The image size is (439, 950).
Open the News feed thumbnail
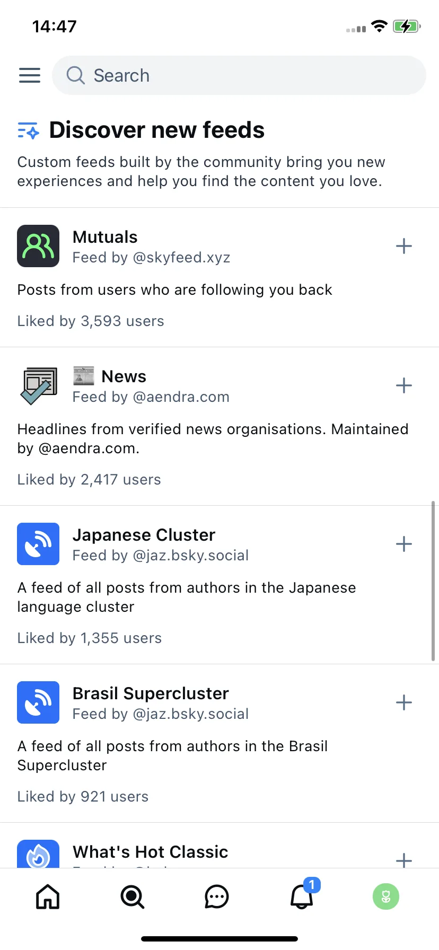(x=38, y=385)
